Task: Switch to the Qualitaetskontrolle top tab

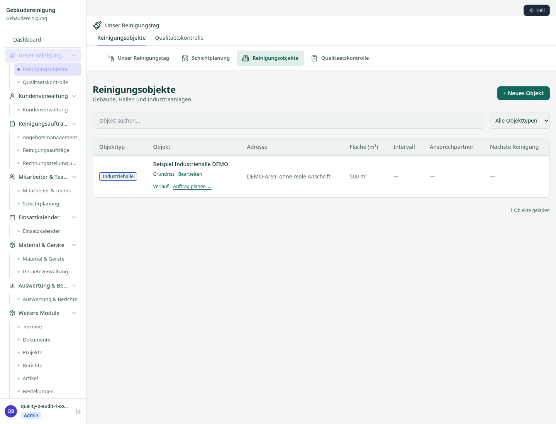Action: [x=179, y=38]
